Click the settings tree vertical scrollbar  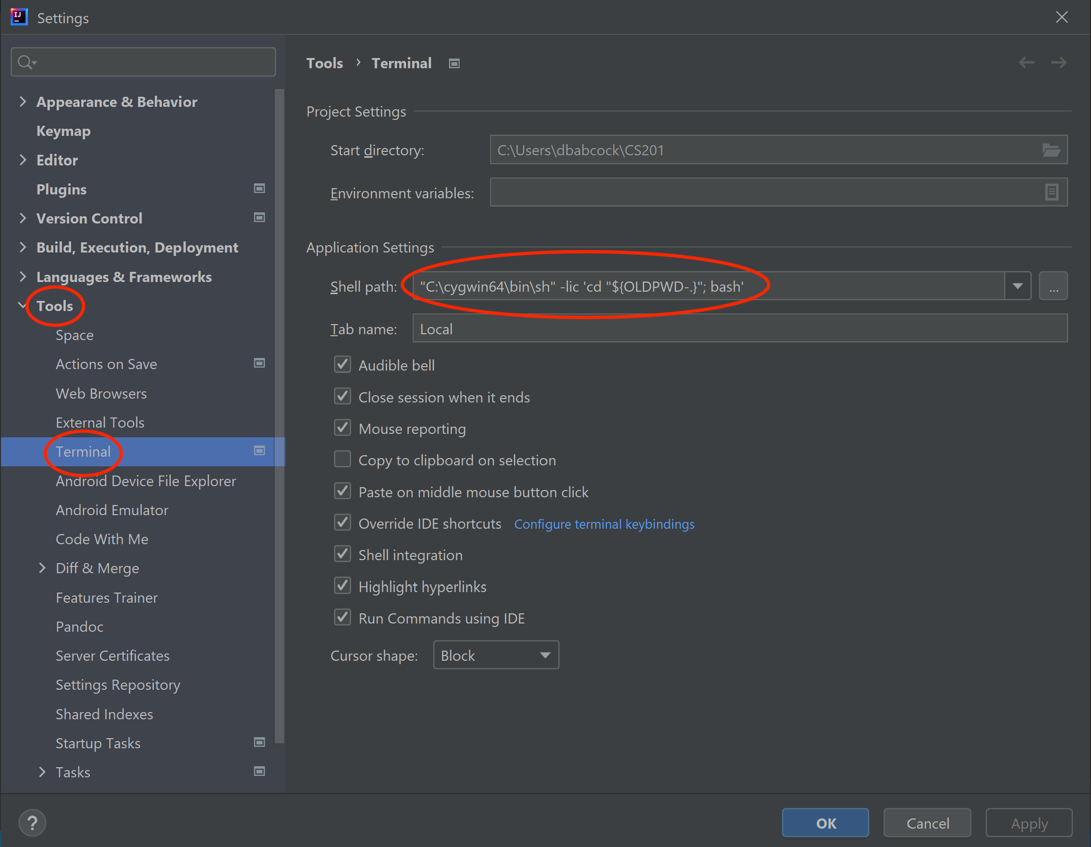279,416
